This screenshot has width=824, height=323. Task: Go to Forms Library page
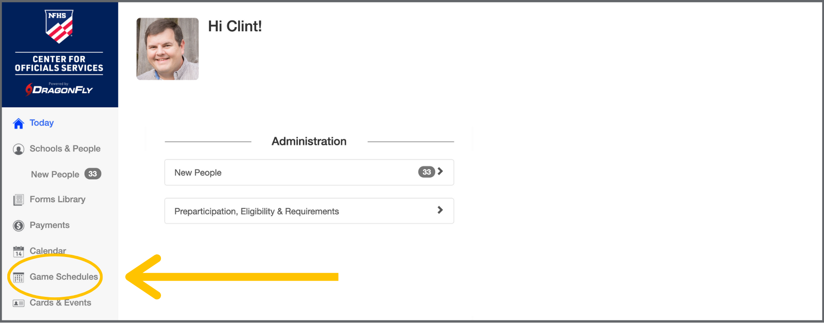point(58,199)
